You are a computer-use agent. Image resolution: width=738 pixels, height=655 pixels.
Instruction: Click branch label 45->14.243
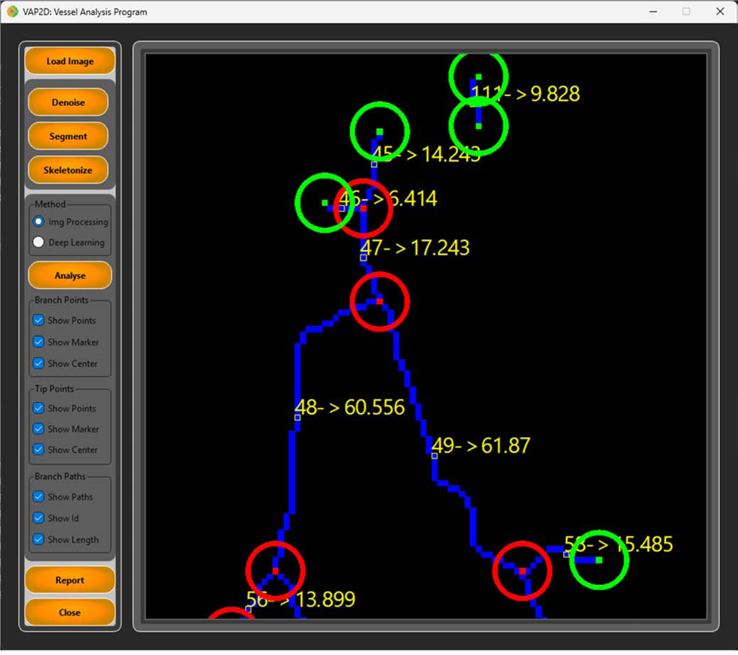426,154
